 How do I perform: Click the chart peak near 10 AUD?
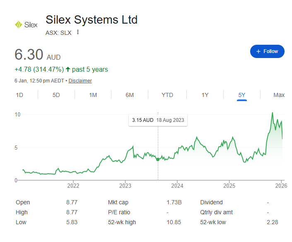pyautogui.click(x=272, y=113)
